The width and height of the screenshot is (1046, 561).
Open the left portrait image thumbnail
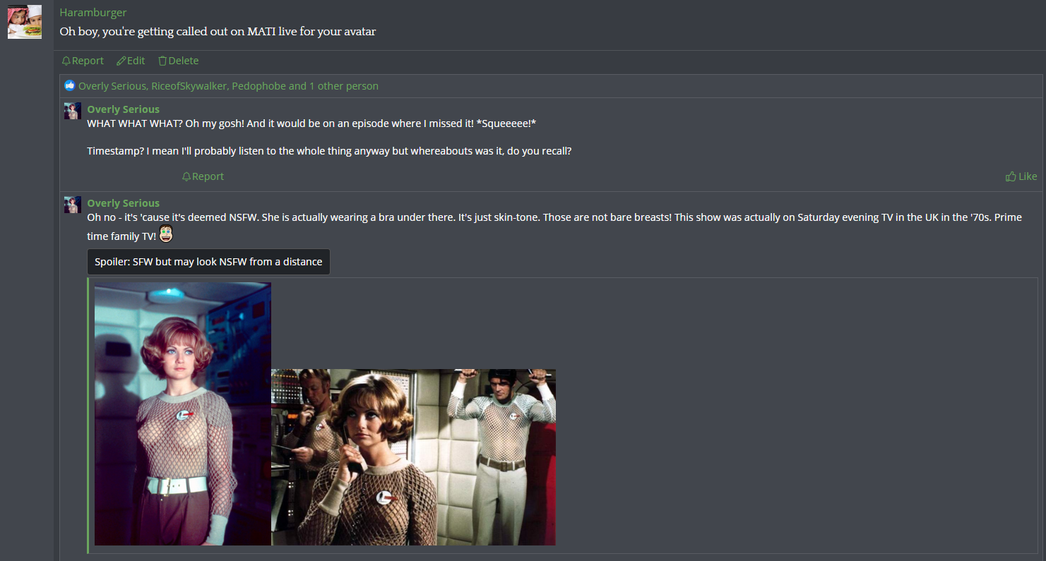(x=183, y=414)
